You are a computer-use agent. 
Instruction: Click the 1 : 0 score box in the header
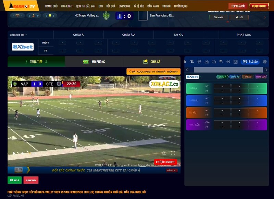pyautogui.click(x=124, y=16)
